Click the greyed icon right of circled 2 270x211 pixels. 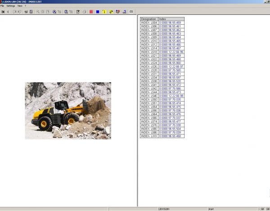click(71, 12)
